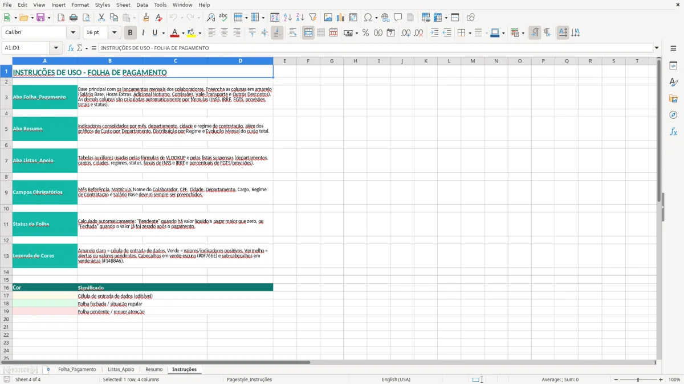Select column header E
This screenshot has height=384, width=684.
(x=284, y=61)
